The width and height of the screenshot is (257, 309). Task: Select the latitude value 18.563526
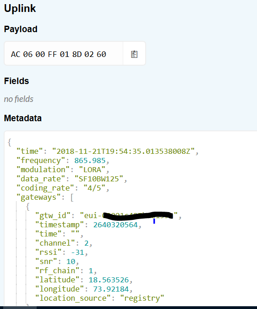click(x=109, y=280)
